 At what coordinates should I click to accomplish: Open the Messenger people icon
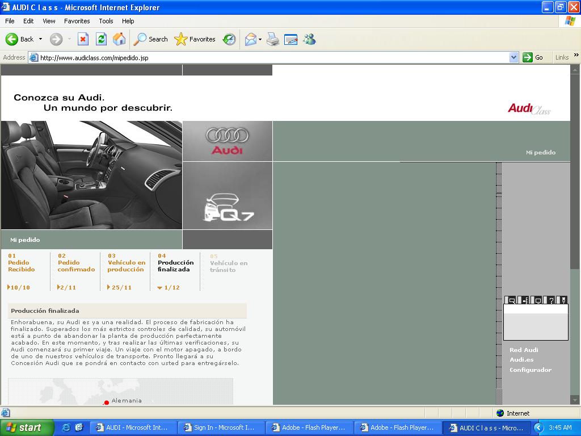click(309, 39)
